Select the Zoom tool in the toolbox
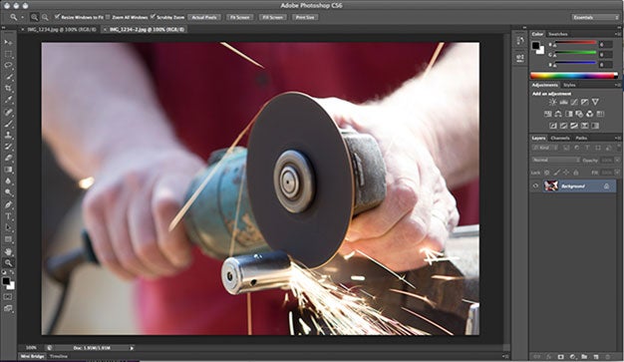This screenshot has width=624, height=362. pyautogui.click(x=8, y=263)
